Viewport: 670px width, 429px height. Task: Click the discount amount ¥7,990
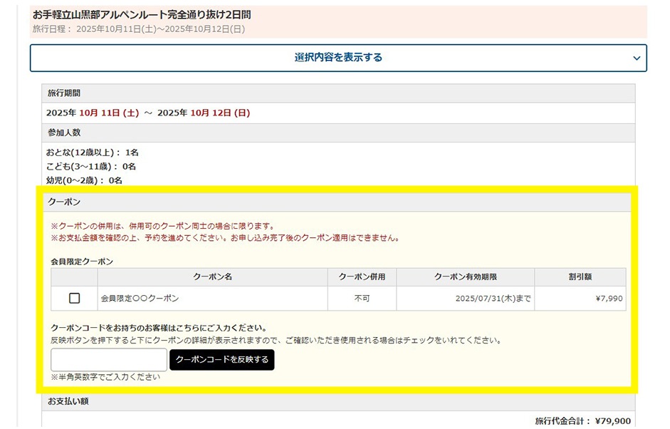point(609,299)
